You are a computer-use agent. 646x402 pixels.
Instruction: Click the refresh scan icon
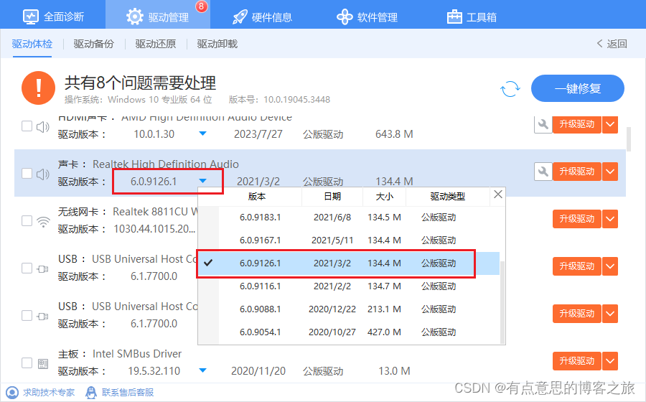510,88
